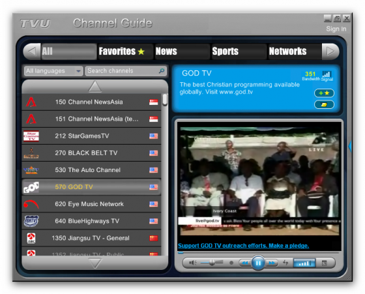Mute audio with the speaker icon

[x=193, y=263]
